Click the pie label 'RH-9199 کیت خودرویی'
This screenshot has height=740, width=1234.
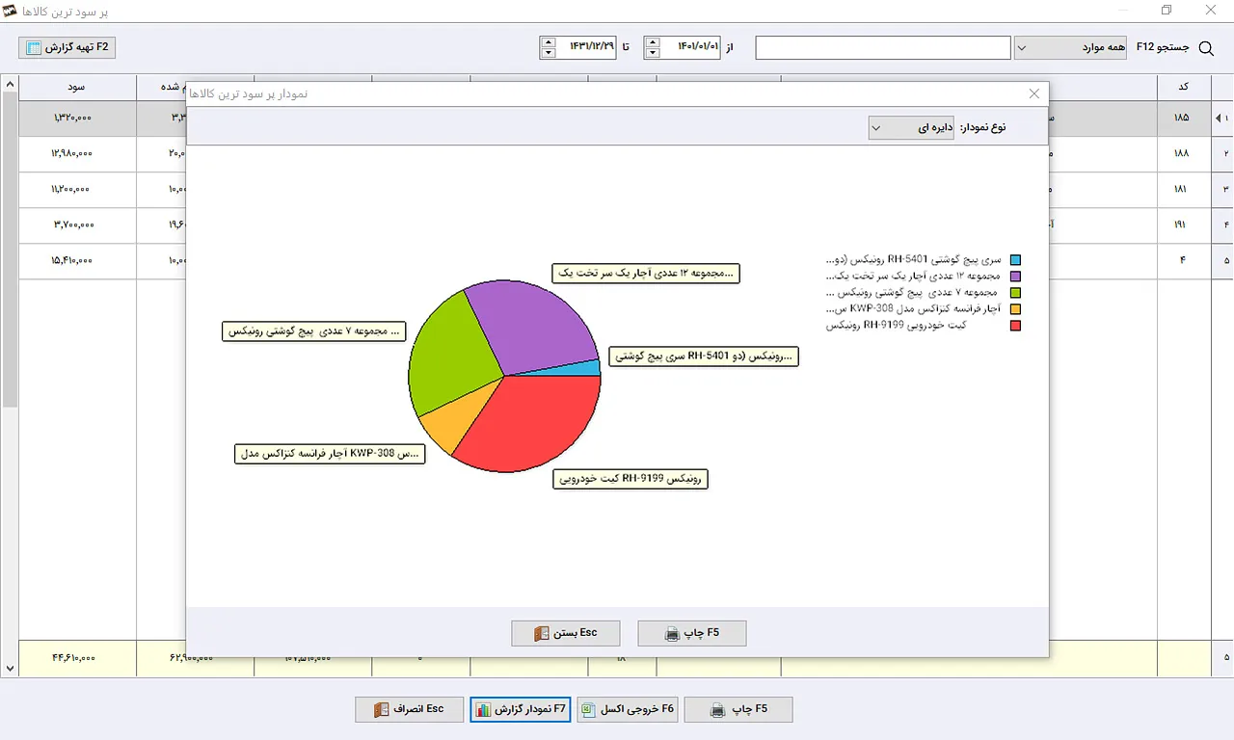click(x=630, y=479)
